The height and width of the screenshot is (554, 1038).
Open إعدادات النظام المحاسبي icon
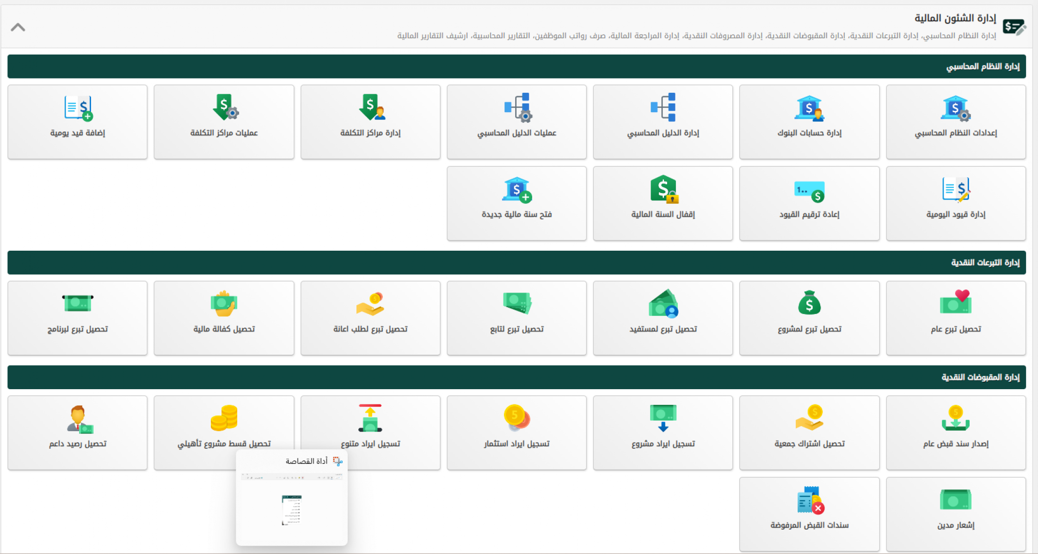(x=955, y=108)
